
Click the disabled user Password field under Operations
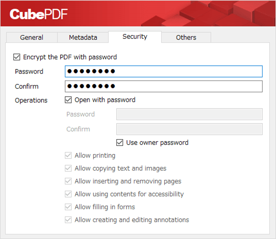(189, 114)
